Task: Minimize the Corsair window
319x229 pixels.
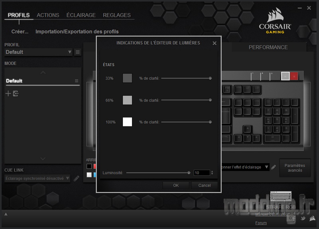Action: tap(300, 8)
